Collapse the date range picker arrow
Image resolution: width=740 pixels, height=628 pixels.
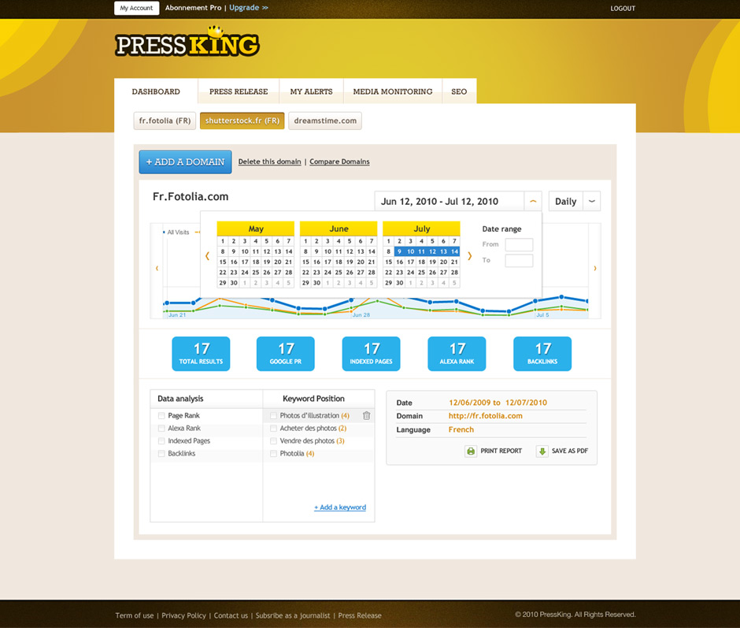533,201
